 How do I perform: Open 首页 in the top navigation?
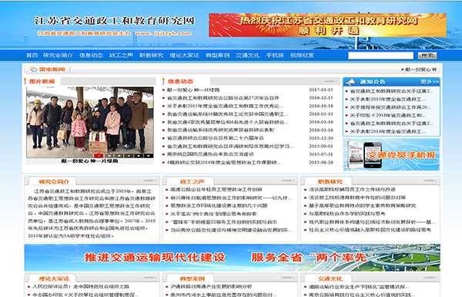coord(32,56)
